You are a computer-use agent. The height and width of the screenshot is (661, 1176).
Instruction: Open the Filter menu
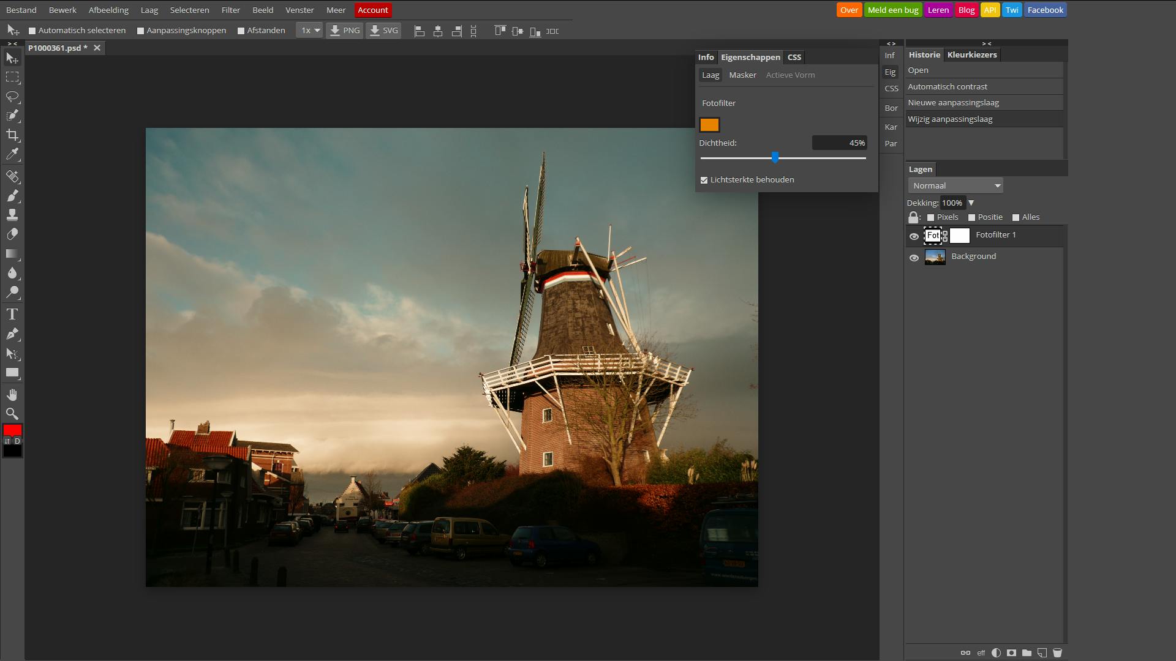230,10
